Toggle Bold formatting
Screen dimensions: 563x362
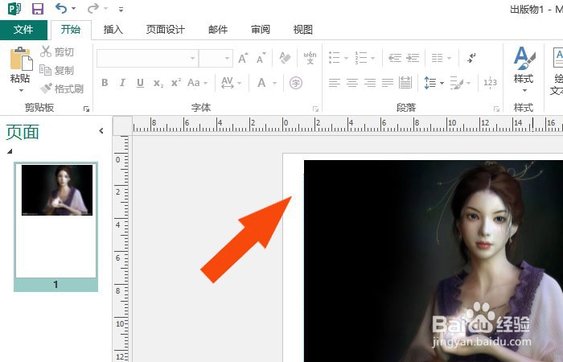(x=105, y=83)
